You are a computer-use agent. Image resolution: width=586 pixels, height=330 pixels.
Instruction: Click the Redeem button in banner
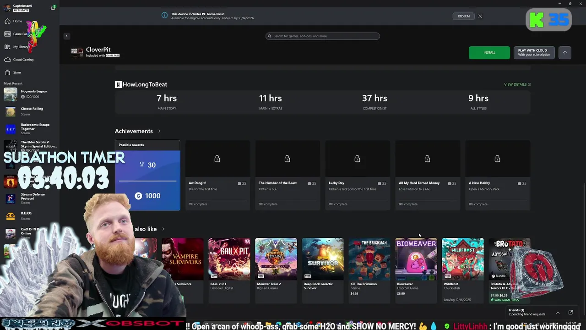tap(463, 16)
